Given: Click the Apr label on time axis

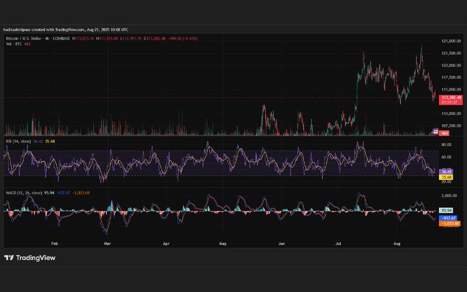Looking at the screenshot, I should (166, 244).
